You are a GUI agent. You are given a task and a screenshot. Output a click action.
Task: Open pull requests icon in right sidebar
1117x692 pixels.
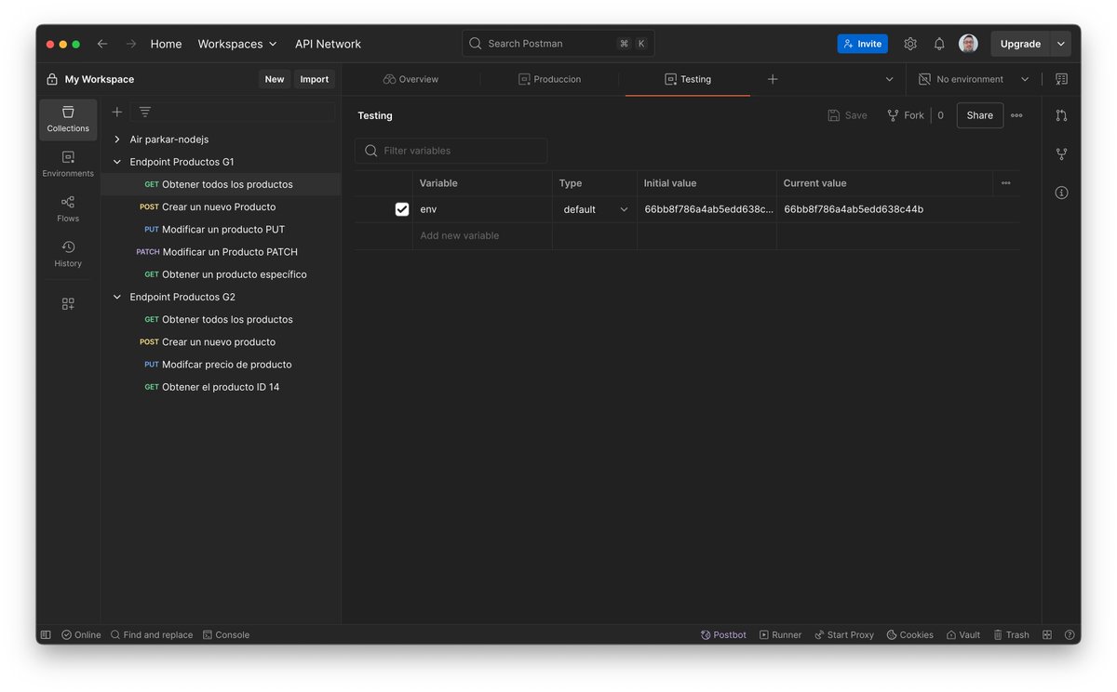pos(1061,115)
